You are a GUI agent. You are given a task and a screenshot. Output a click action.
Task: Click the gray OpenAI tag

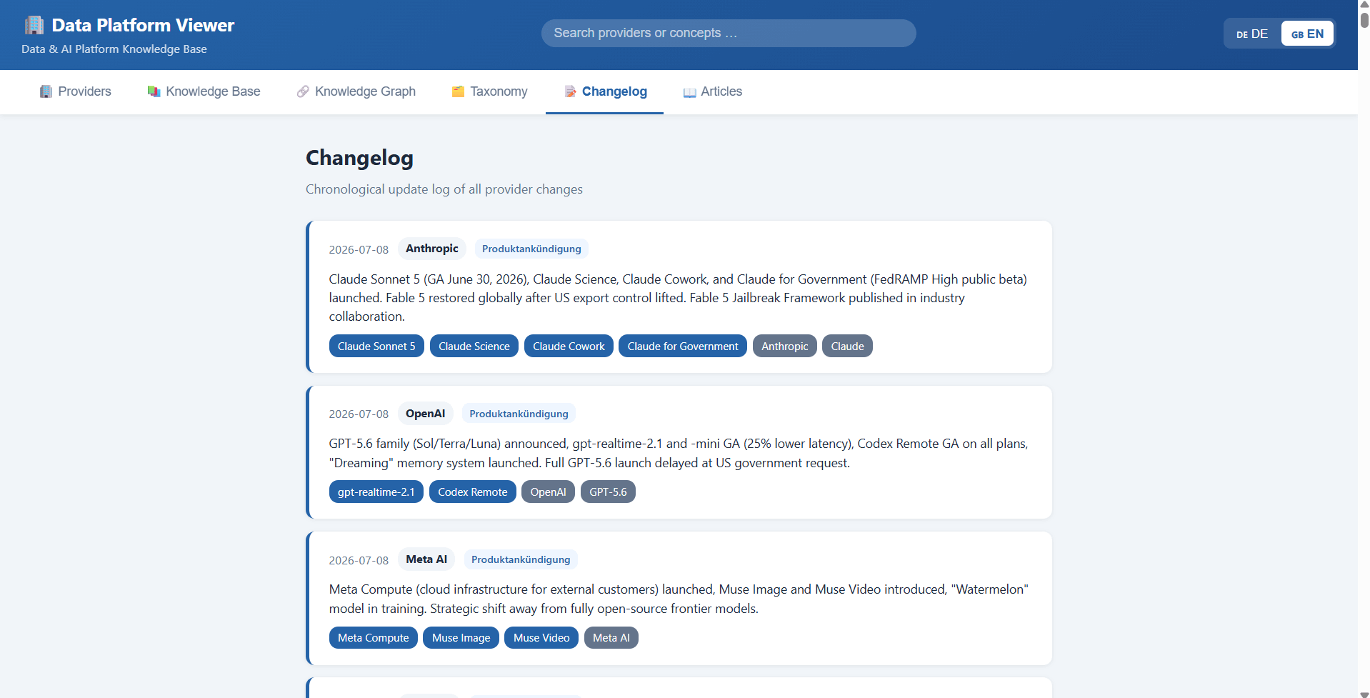[x=548, y=492]
